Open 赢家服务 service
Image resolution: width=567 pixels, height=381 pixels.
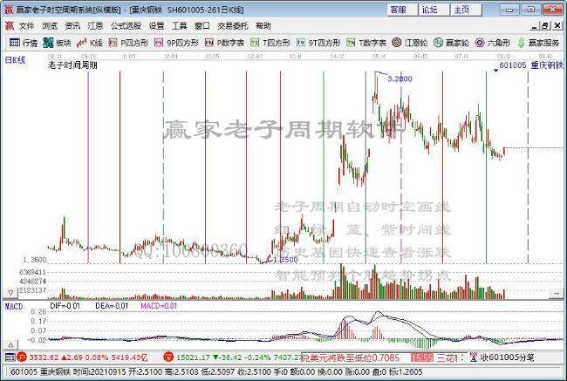click(538, 43)
